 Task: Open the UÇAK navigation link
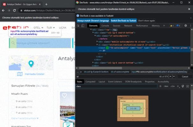pos(63,27)
